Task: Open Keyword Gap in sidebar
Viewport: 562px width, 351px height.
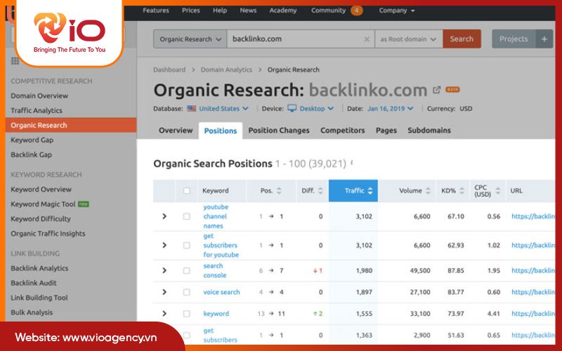Action: pyautogui.click(x=32, y=140)
